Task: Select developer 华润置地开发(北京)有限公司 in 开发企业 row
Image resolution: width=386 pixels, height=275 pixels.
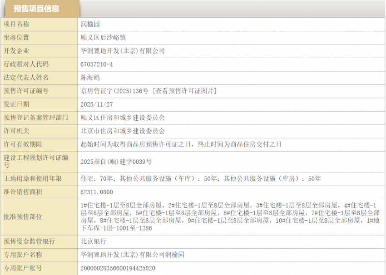Action: 123,51
